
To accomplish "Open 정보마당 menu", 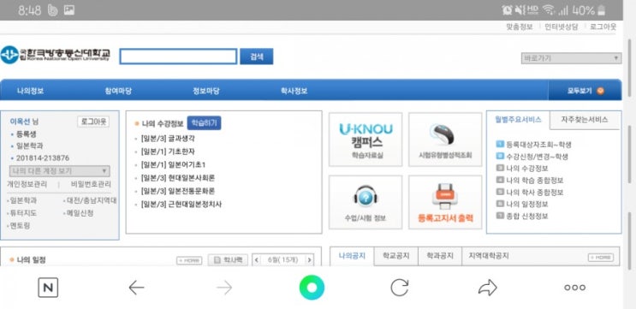I will (206, 91).
